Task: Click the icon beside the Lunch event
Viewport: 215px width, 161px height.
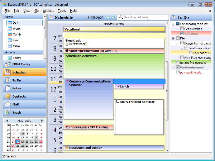Action: tap(118, 86)
